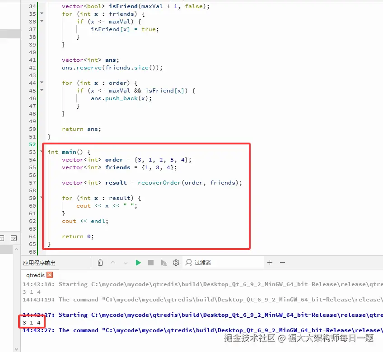Image resolution: width=383 pixels, height=352 pixels.
Task: Collapse the for loop at line 35
Action: [42, 14]
